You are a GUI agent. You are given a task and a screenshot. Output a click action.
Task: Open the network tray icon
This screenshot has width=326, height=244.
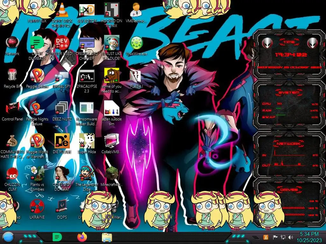point(283,237)
